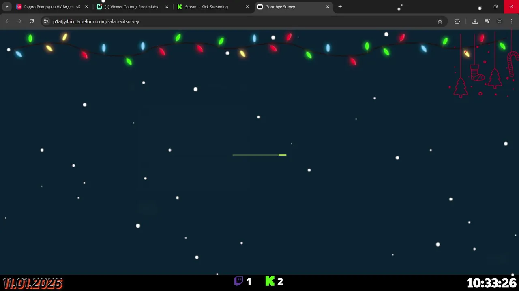The width and height of the screenshot is (519, 291).
Task: Mute the Радио Рекорд tab audio icon
Action: coord(78,7)
